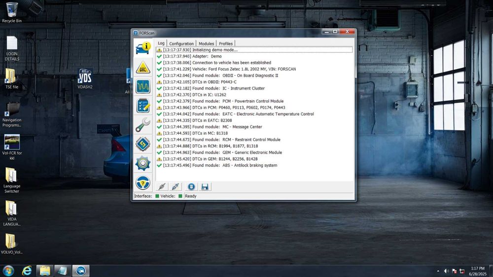Select the VOLVO_Vol... desktop folder
493x277 pixels.
pyautogui.click(x=12, y=244)
